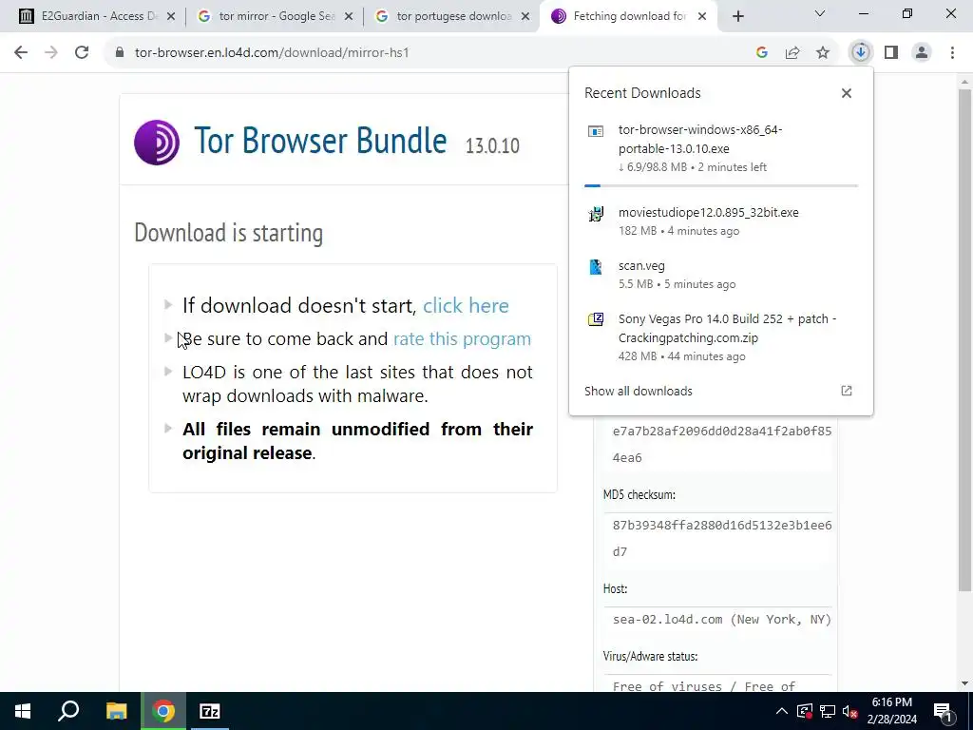Click the 'click here' download link
This screenshot has width=973, height=730.
pyautogui.click(x=466, y=305)
